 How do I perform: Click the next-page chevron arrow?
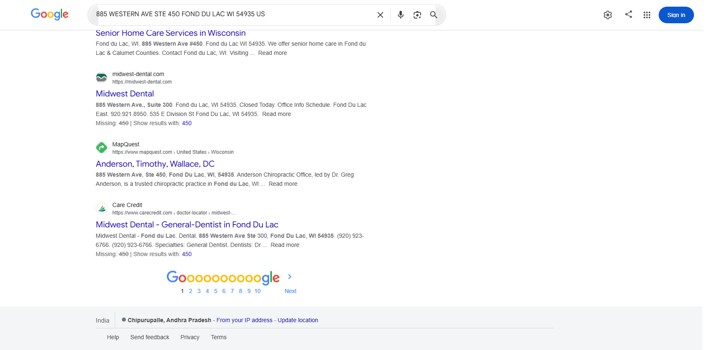(290, 277)
